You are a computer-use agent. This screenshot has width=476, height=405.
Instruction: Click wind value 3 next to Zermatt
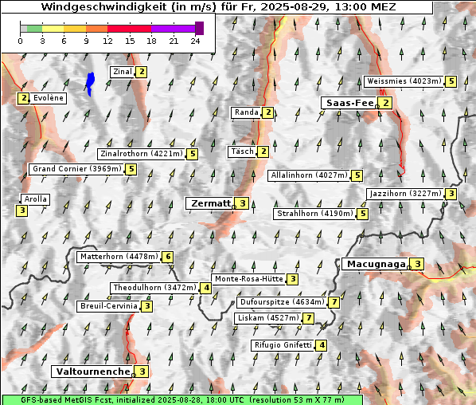tap(243, 203)
